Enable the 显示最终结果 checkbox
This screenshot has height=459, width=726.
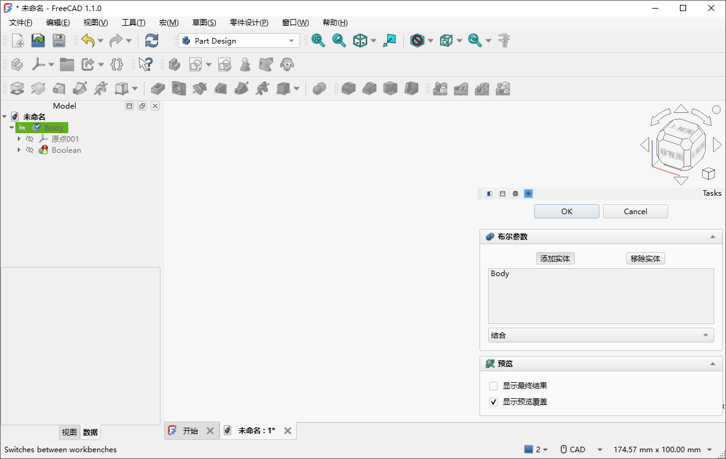pyautogui.click(x=493, y=386)
